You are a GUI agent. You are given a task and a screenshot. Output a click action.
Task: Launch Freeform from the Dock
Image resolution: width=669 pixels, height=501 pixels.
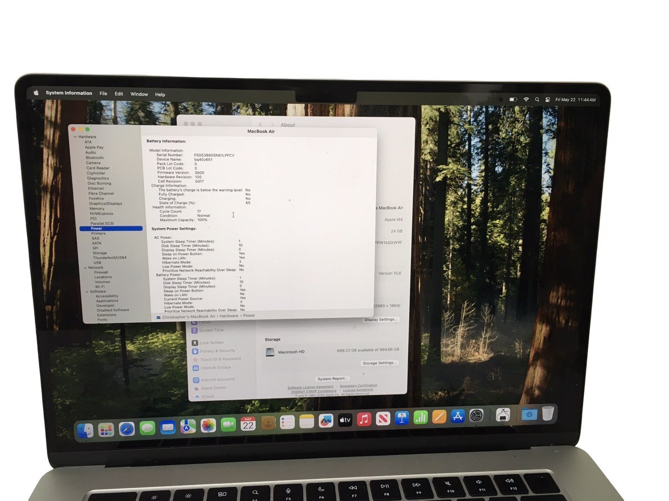click(x=326, y=420)
